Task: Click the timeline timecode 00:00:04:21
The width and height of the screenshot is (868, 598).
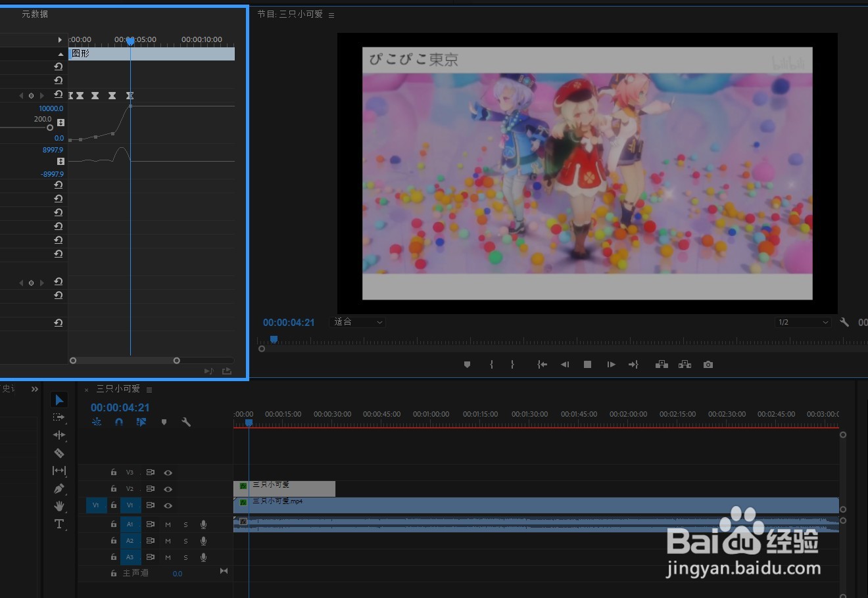Action: 120,407
